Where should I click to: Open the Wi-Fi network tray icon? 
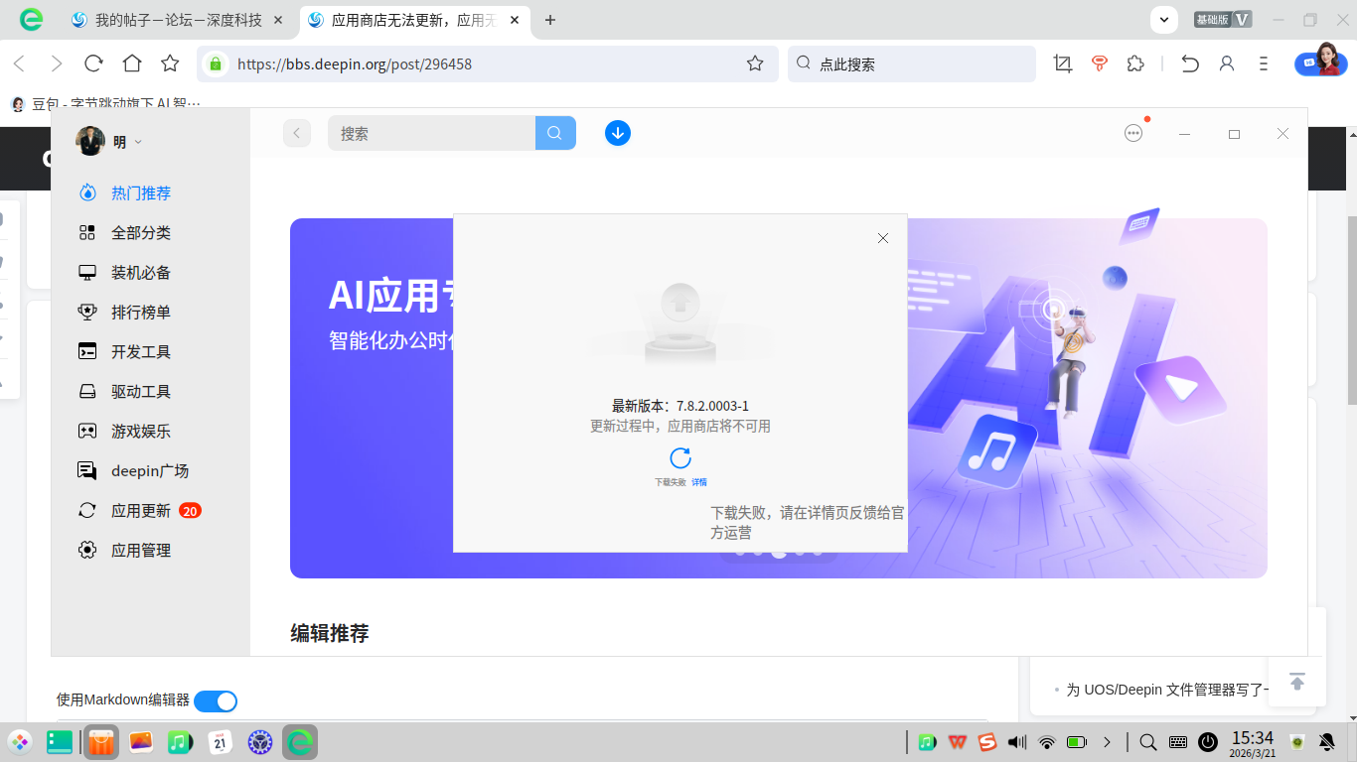pyautogui.click(x=1046, y=742)
